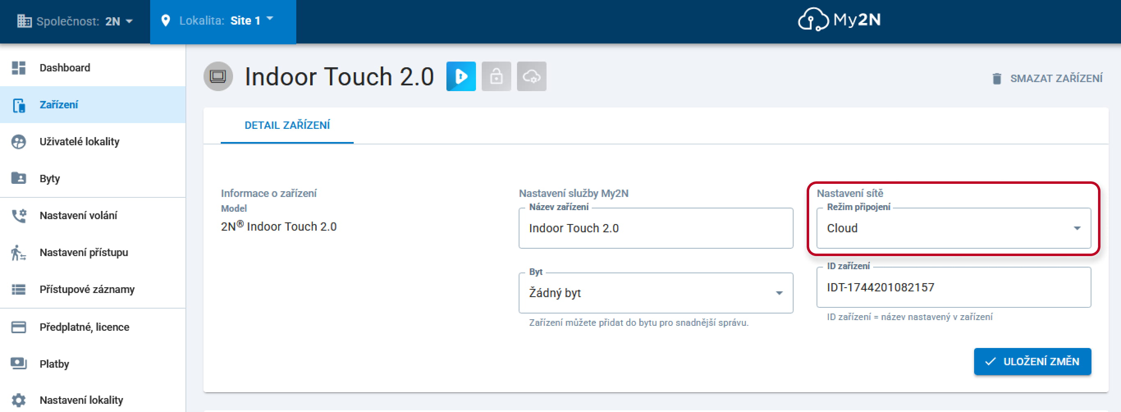
Task: Click the Dashboard grid icon in sidebar
Action: click(19, 68)
